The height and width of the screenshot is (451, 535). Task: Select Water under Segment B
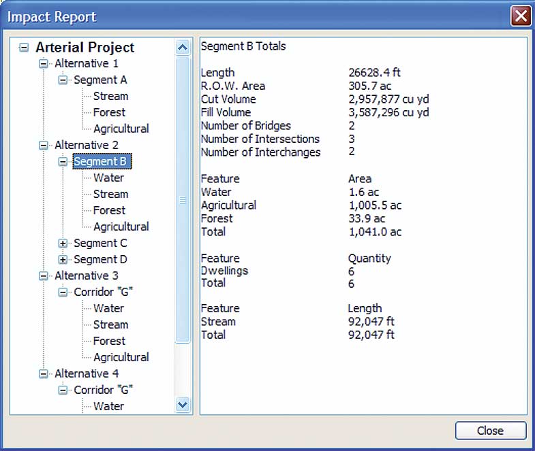(x=108, y=178)
